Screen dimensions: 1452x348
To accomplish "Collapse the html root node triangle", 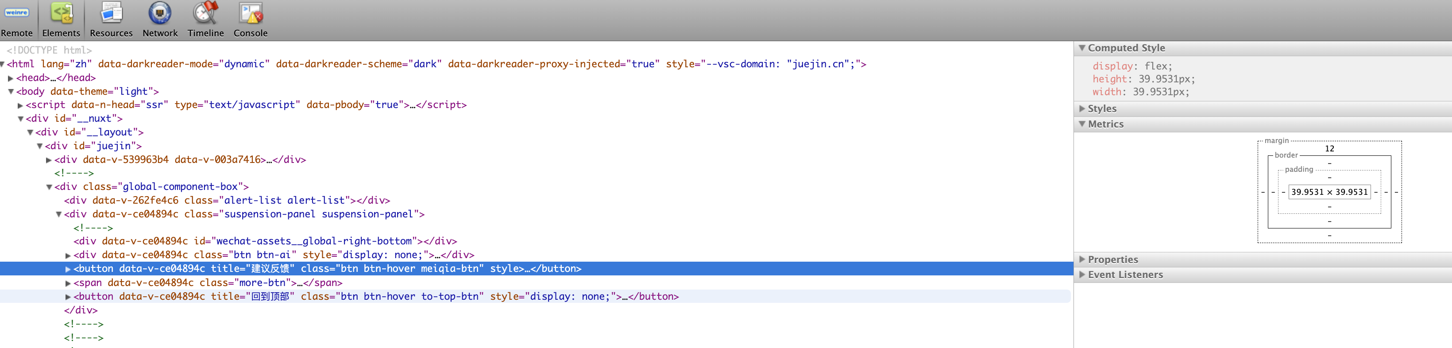I will click(x=2, y=64).
